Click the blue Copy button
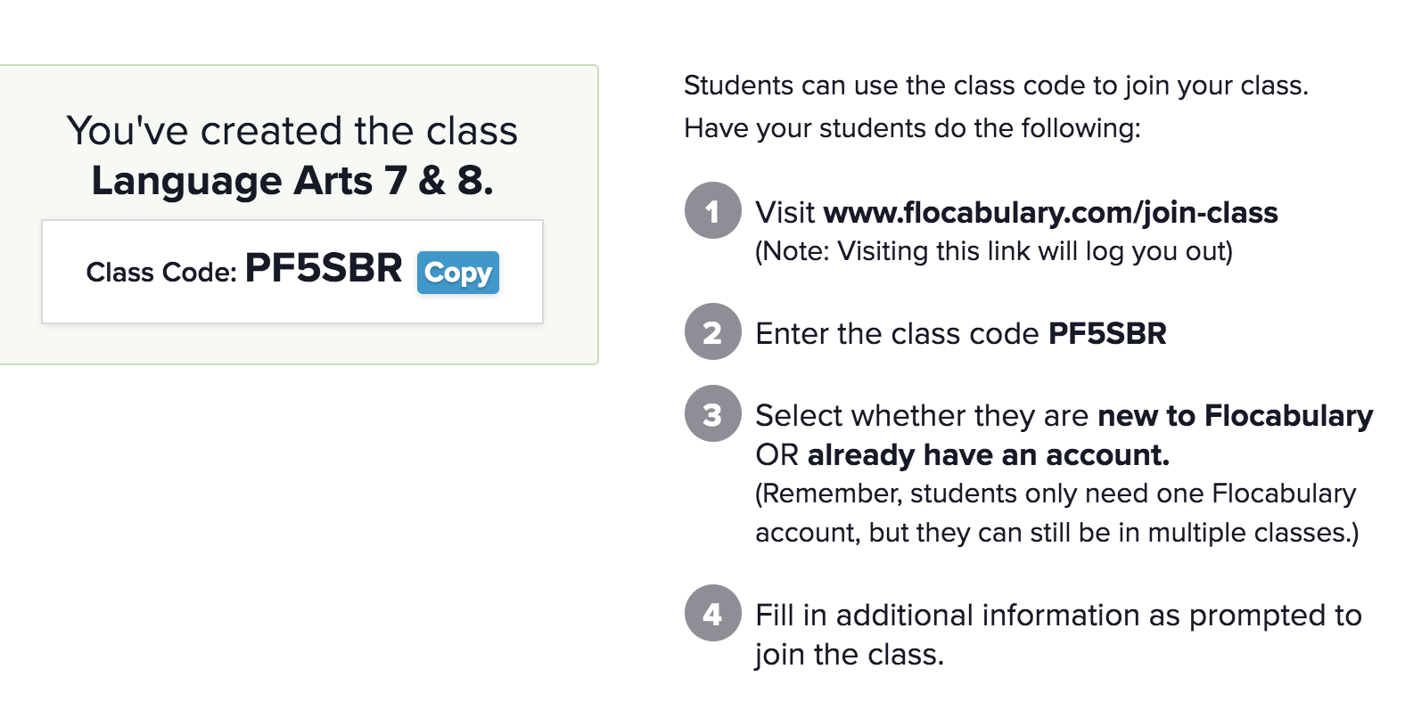Image resolution: width=1405 pixels, height=718 pixels. tap(457, 273)
